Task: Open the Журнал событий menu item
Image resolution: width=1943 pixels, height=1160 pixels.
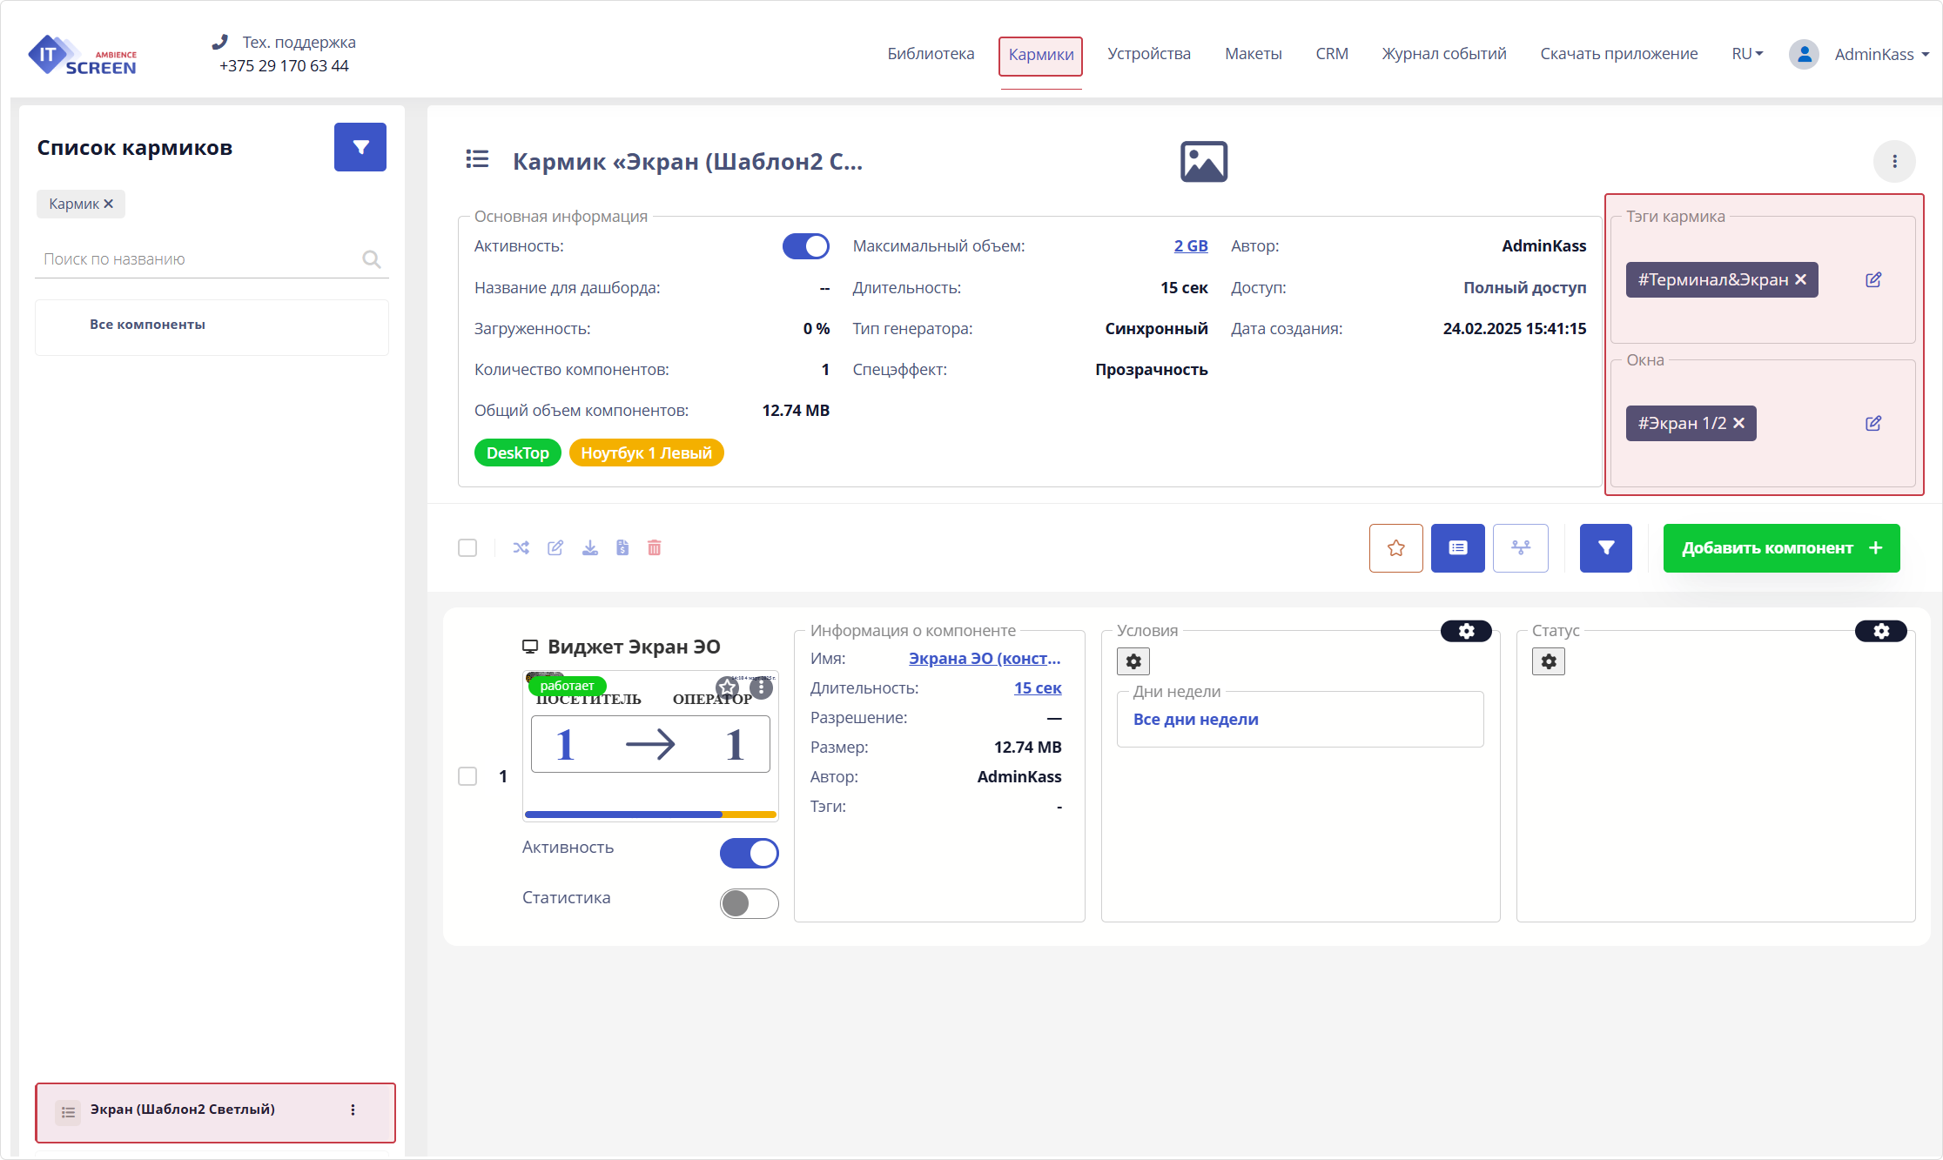Action: click(1443, 54)
